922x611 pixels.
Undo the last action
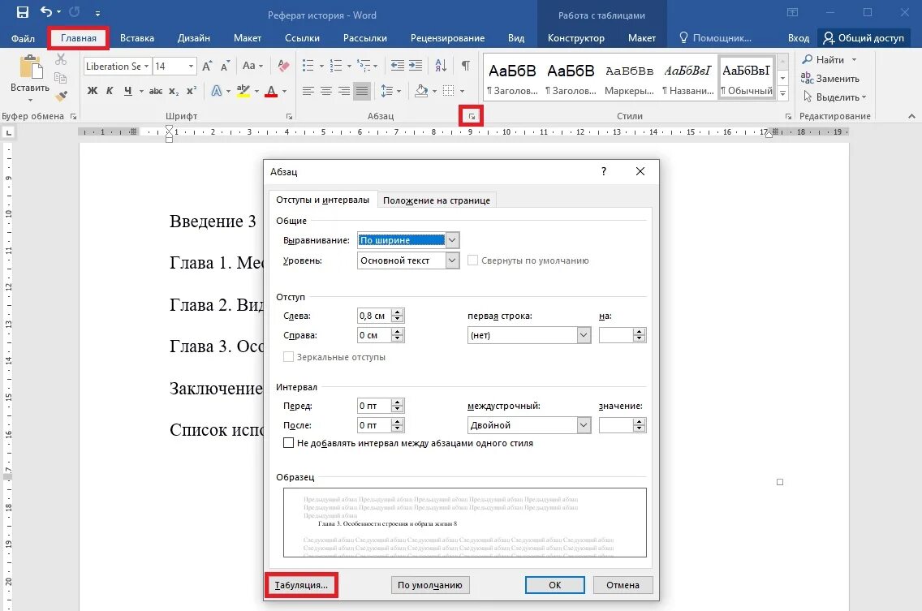(46, 11)
